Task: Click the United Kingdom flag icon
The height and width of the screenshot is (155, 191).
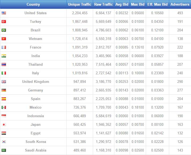Action: pos(4,82)
